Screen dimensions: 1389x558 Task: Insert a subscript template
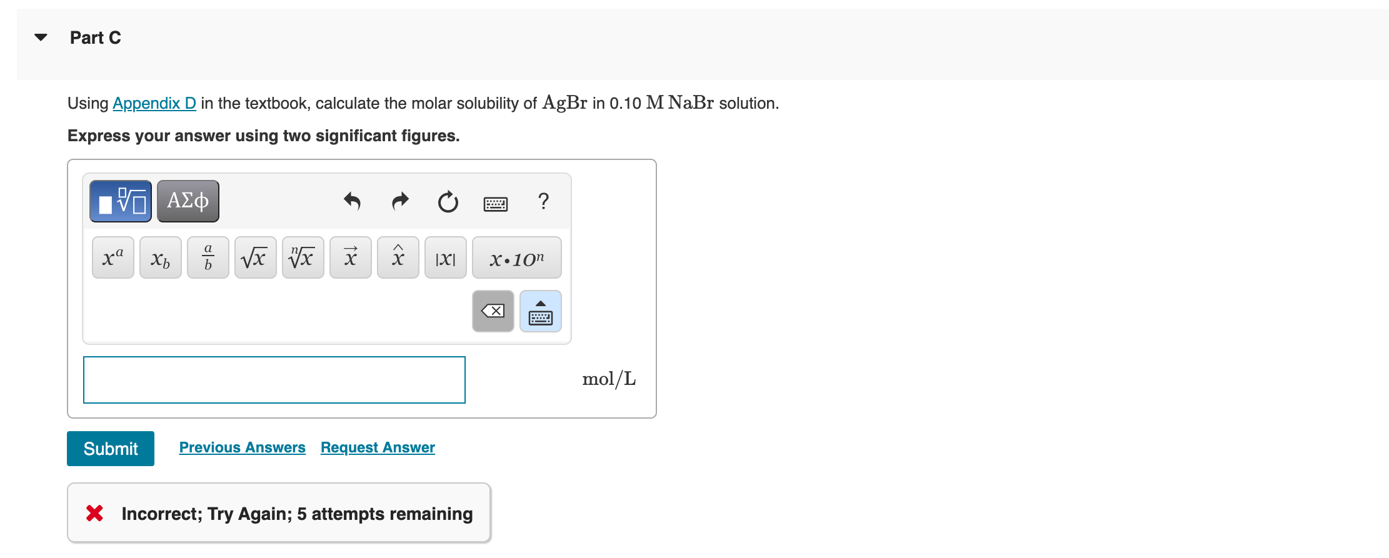(x=160, y=257)
